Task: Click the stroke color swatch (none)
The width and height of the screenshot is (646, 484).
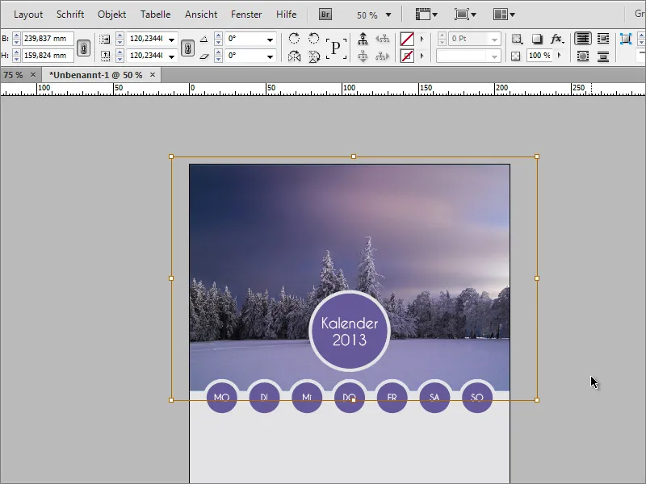Action: pos(407,56)
